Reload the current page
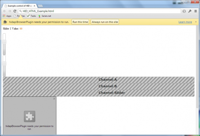The height and width of the screenshot is (136, 200). 15,11
